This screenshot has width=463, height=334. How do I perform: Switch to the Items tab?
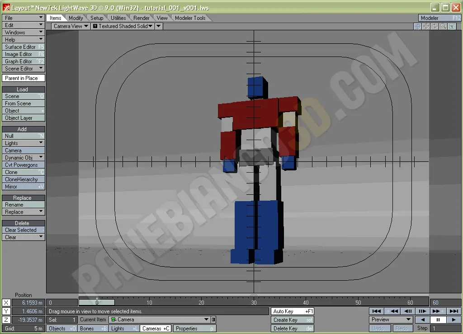coord(56,18)
